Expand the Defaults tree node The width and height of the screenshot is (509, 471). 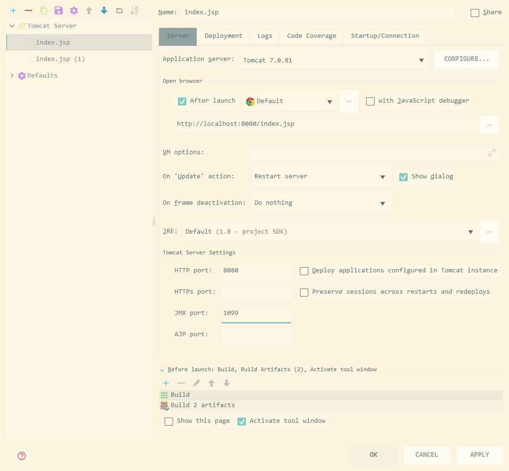[12, 76]
